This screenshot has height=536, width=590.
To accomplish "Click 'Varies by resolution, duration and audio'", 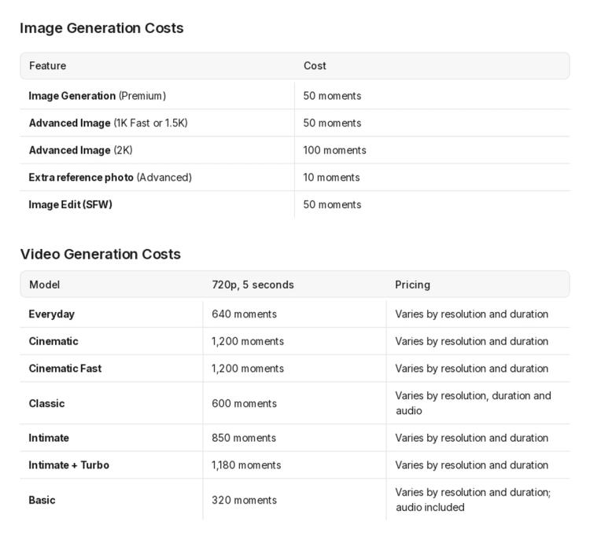I will coord(473,403).
